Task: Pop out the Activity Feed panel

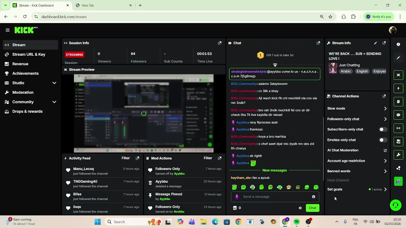Action: 137,158
